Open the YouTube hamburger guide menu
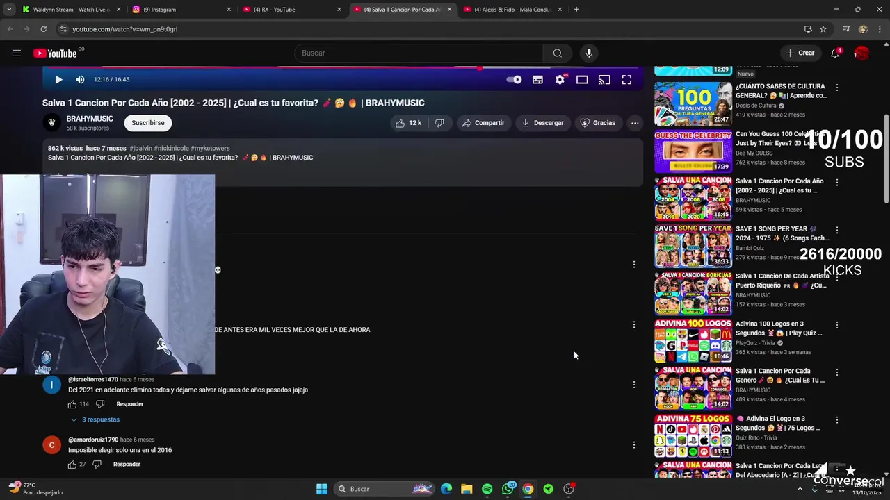This screenshot has width=890, height=500. coord(17,53)
